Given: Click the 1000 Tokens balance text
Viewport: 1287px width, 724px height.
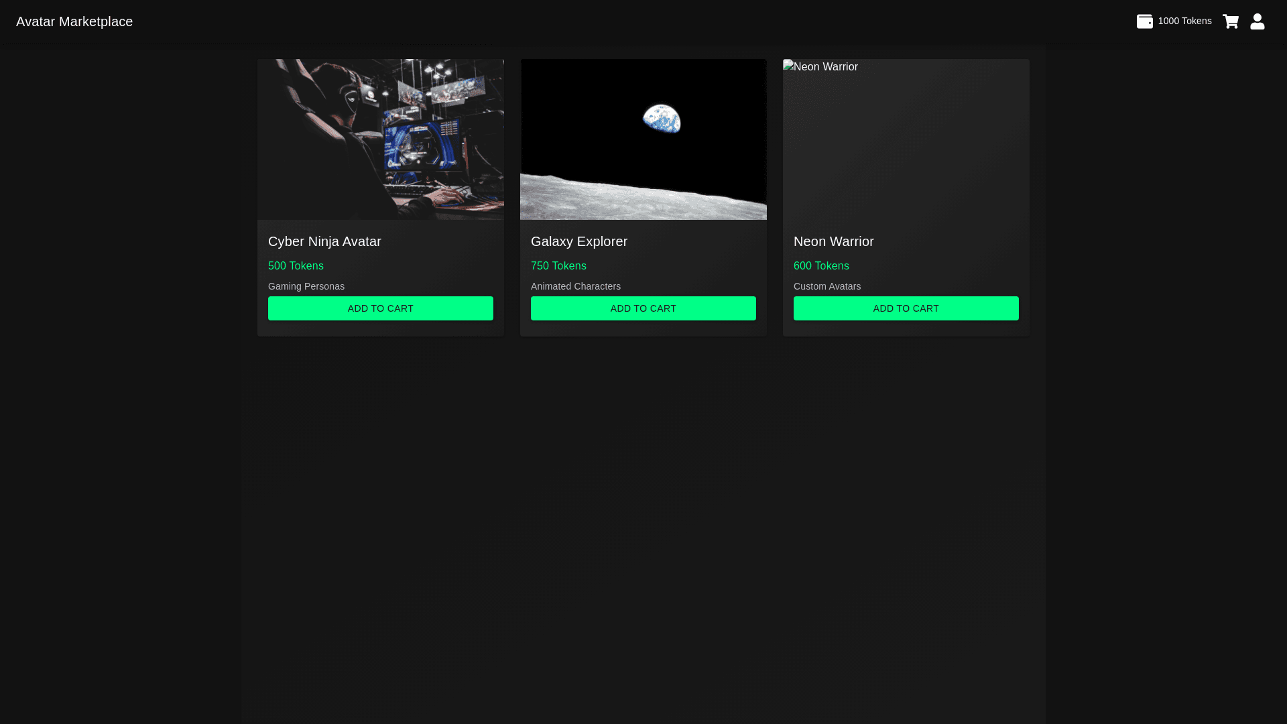Looking at the screenshot, I should [1184, 21].
